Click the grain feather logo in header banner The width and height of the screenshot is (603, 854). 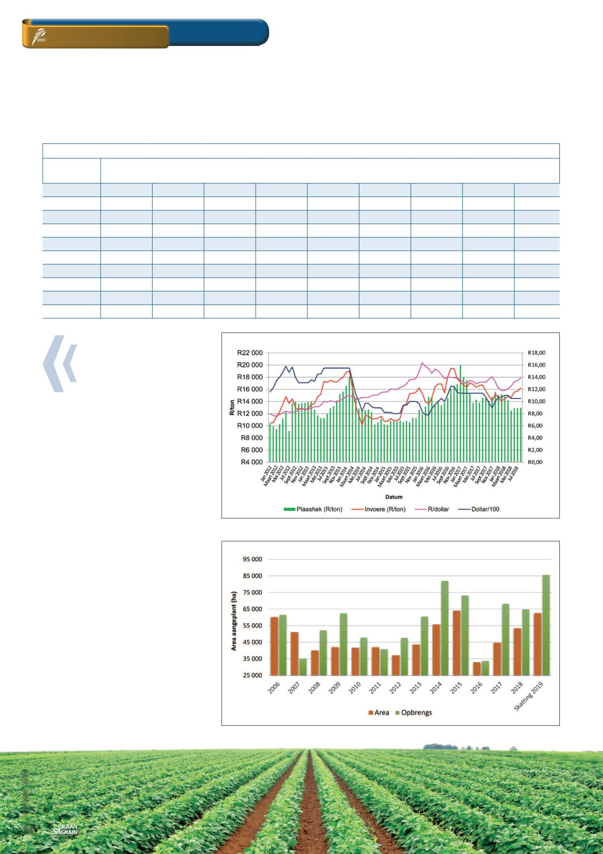(38, 37)
